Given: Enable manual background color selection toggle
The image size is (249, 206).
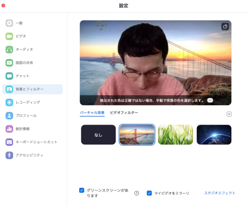Looking at the screenshot, I should [210, 101].
